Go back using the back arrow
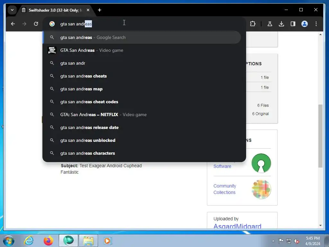329x247 pixels. pos(13,24)
